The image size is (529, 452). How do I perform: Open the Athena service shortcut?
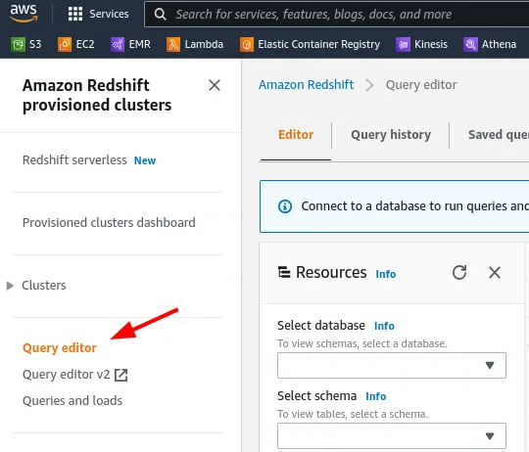[x=490, y=44]
